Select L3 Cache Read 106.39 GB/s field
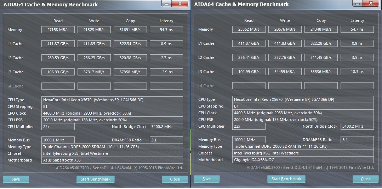The image size is (382, 189). click(x=58, y=72)
